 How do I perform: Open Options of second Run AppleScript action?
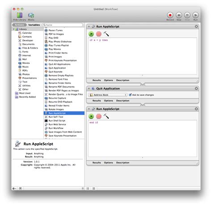click(x=108, y=163)
